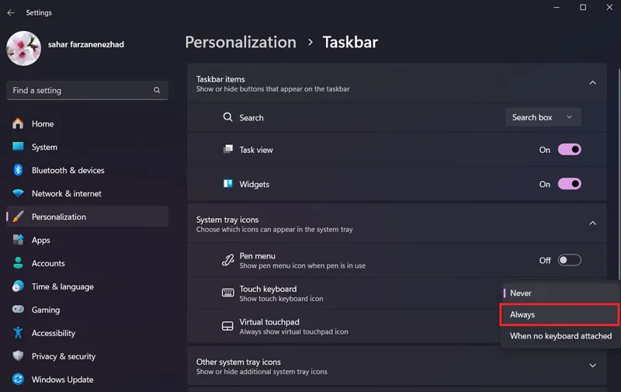Click the Accounts person icon
This screenshot has width=621, height=392.
18,263
